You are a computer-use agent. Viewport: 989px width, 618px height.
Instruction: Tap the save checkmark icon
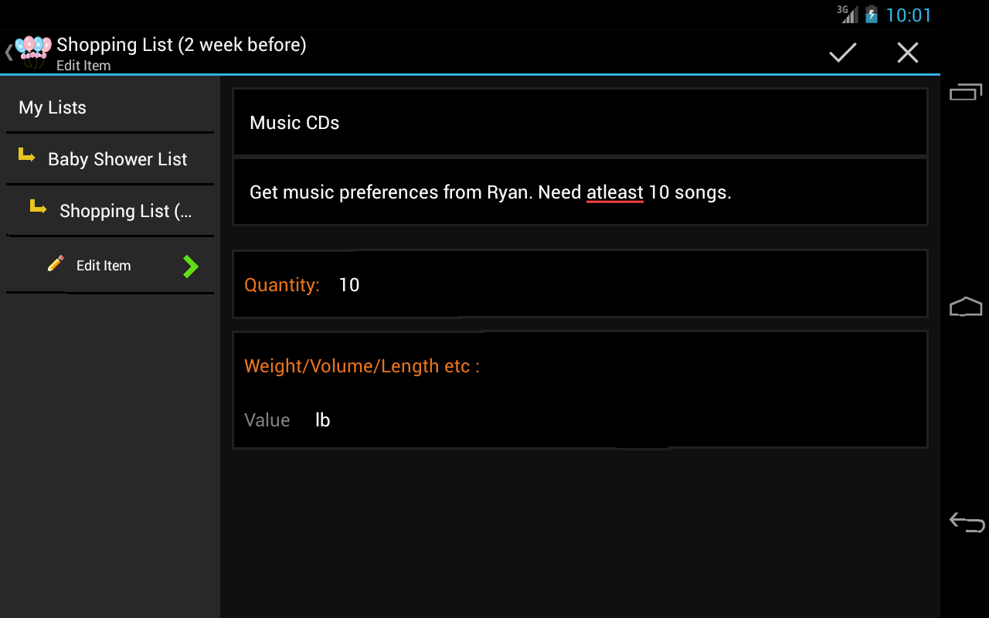(x=842, y=53)
